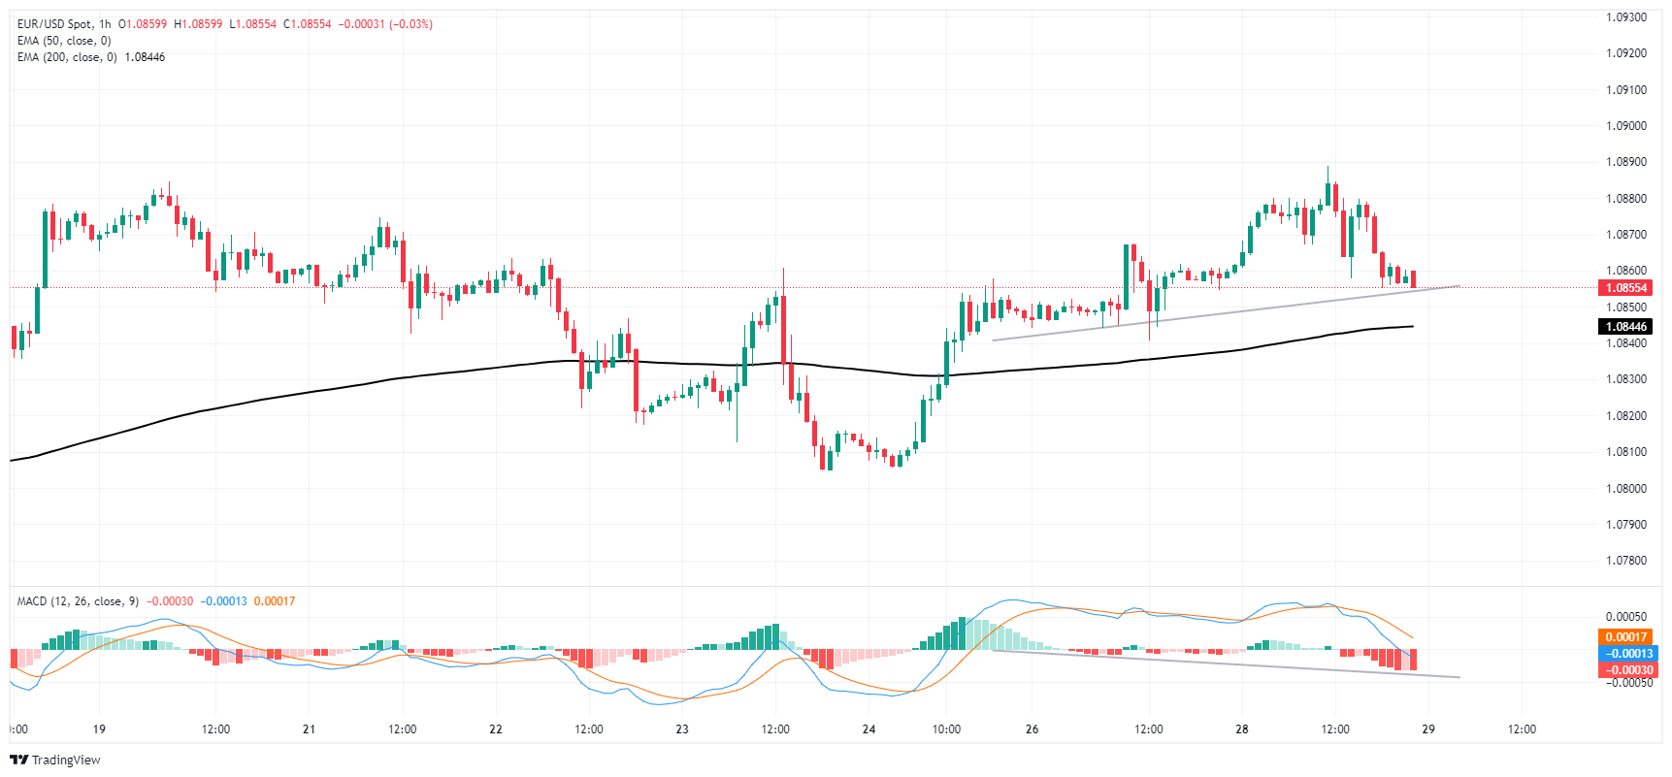1672x777 pixels.
Task: Click the date label 29 on the time axis
Action: pos(1427,729)
